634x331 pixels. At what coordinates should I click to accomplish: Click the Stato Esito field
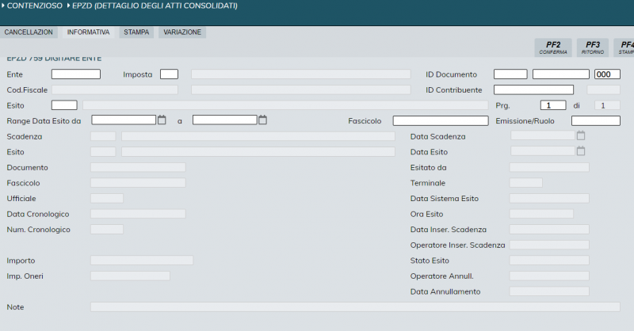click(x=549, y=261)
